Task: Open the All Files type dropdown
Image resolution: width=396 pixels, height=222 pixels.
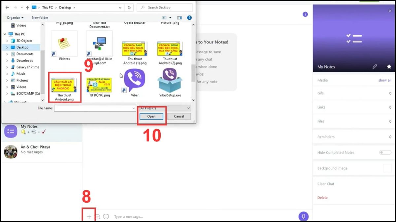Action: 165,108
